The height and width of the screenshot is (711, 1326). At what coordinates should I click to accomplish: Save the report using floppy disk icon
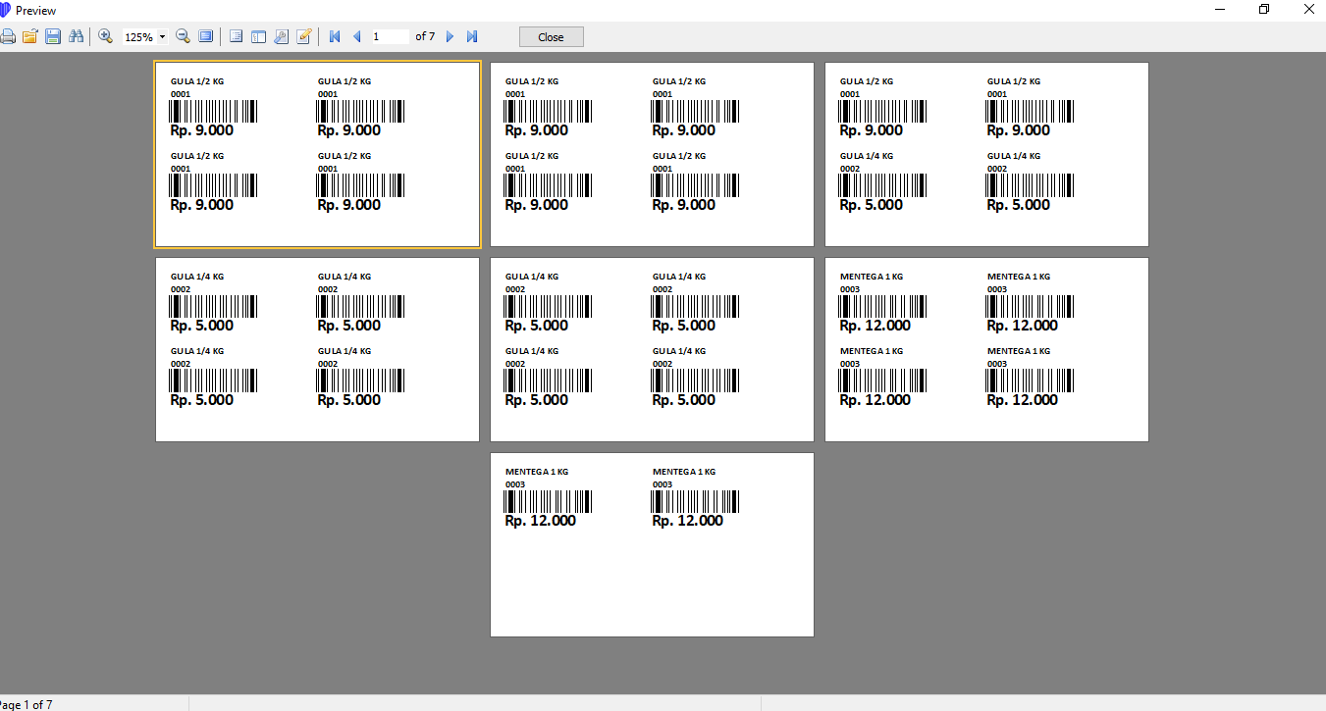pos(53,36)
